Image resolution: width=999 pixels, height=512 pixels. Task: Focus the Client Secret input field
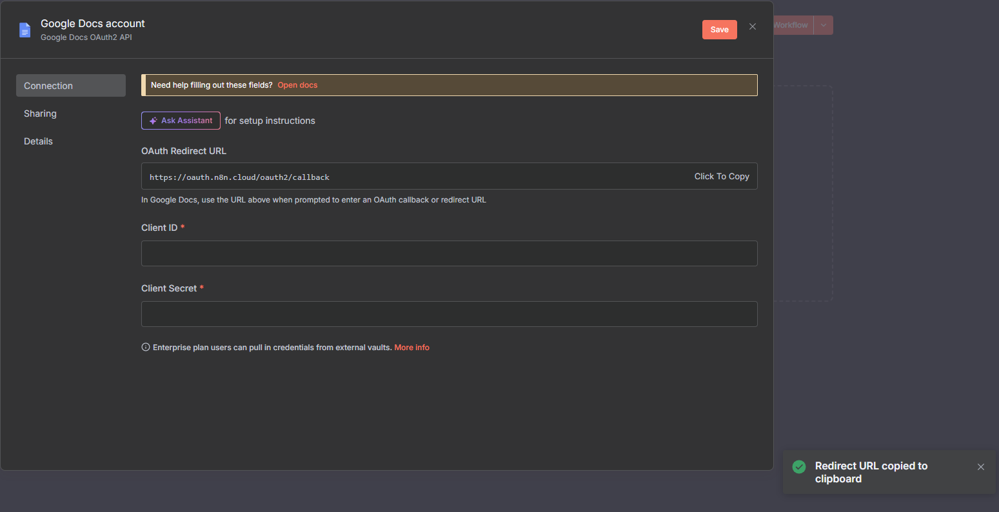(449, 314)
